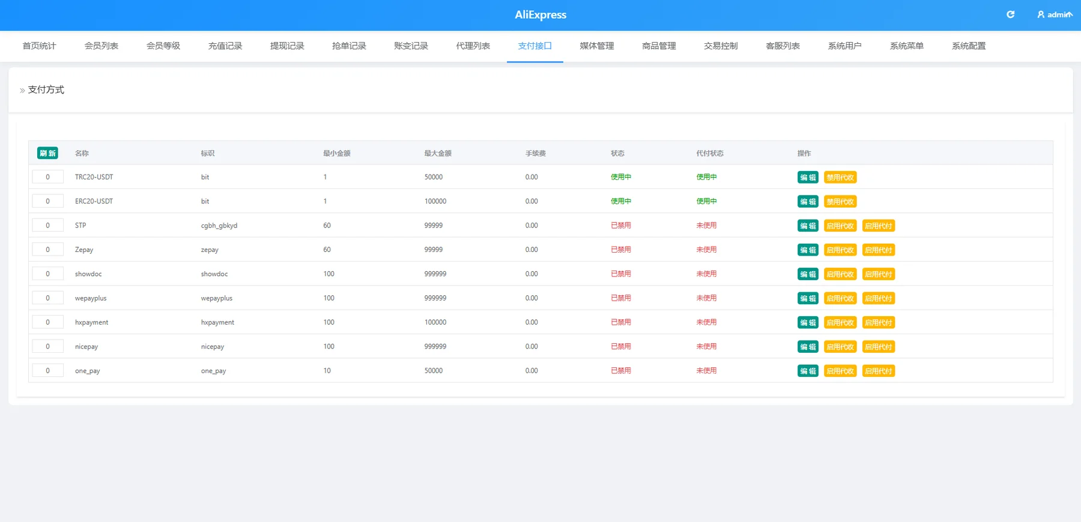Select the 提现记录 tab
This screenshot has height=522, width=1081.
tap(287, 46)
